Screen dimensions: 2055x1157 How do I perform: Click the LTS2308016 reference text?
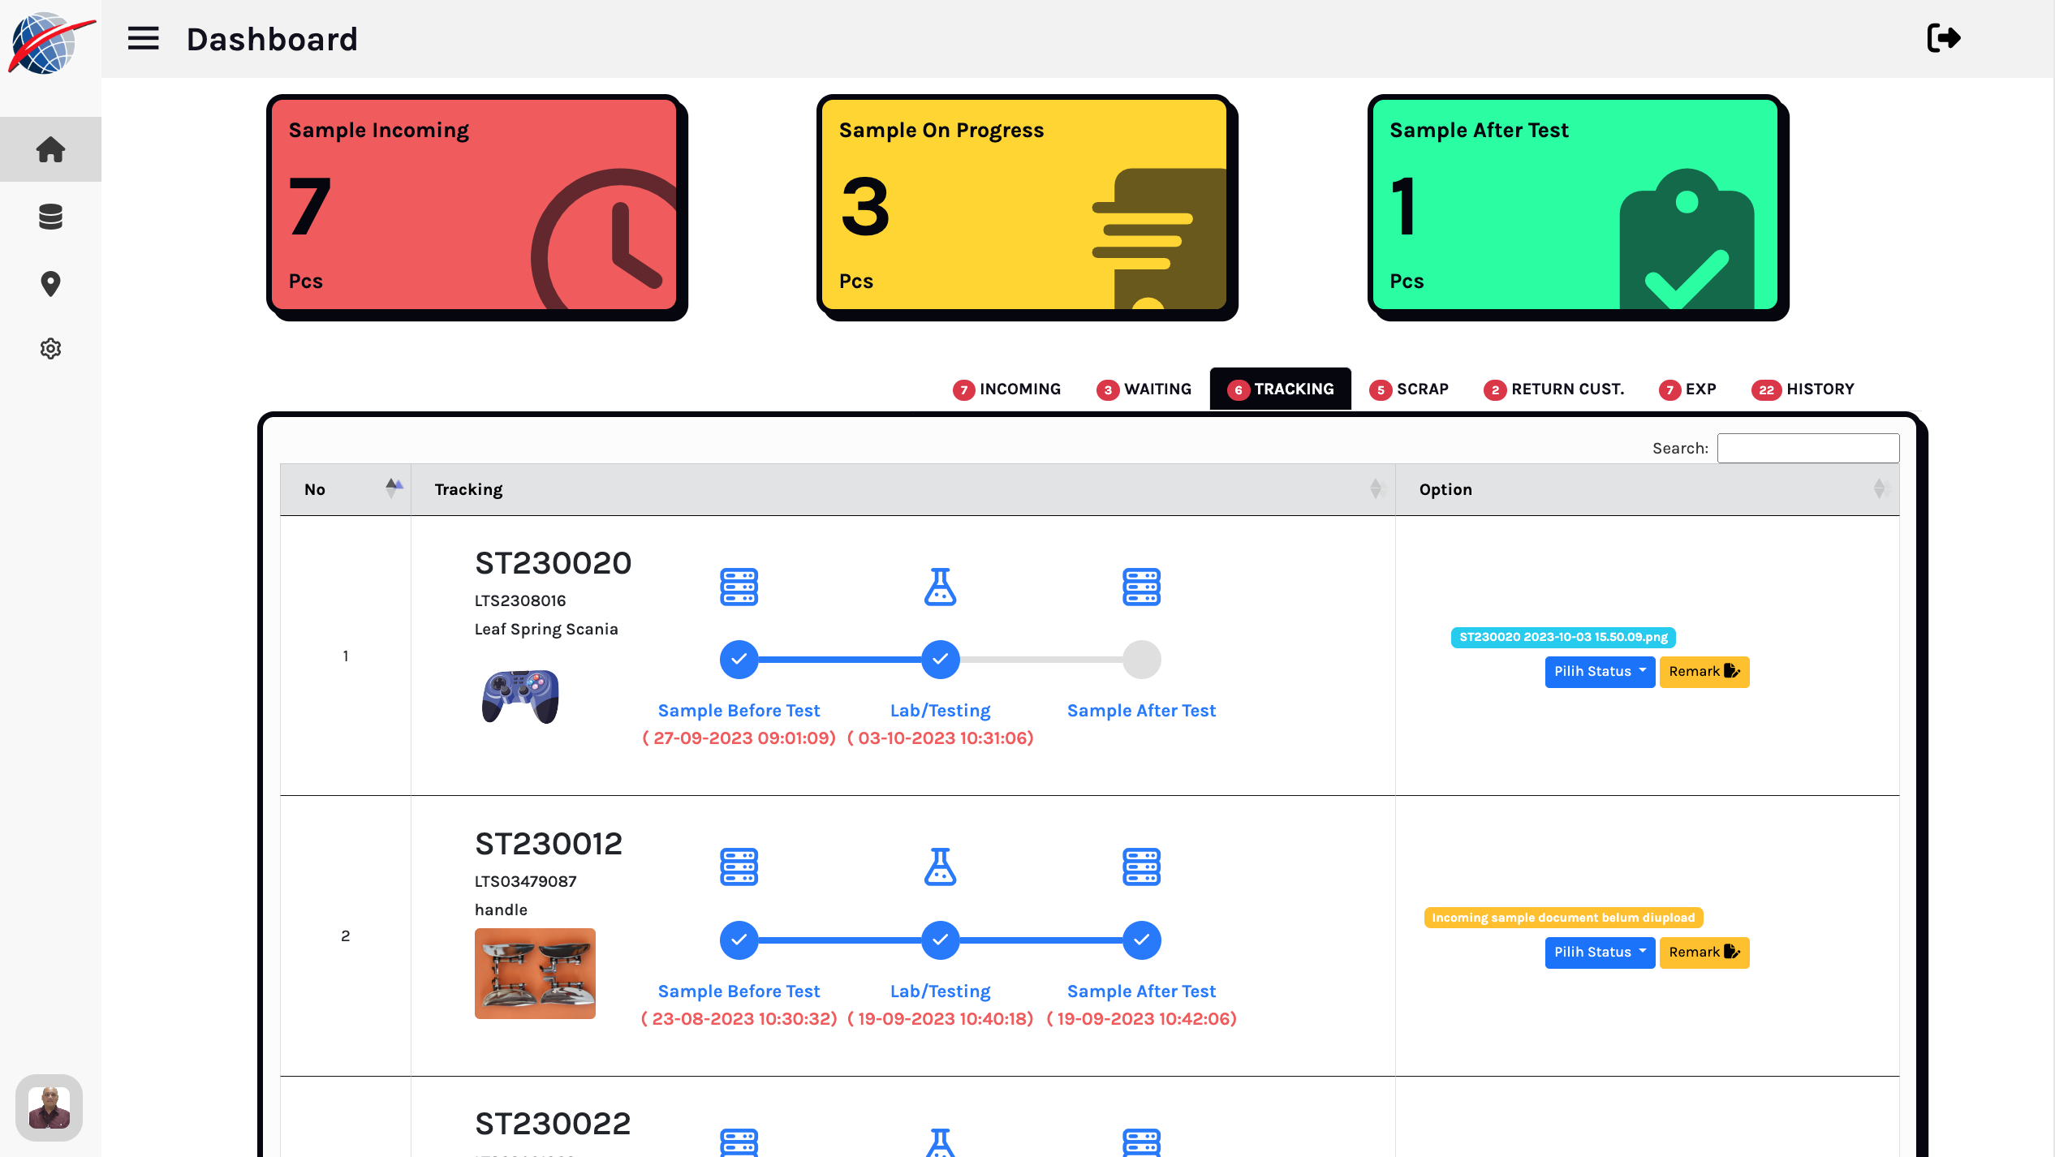(520, 601)
